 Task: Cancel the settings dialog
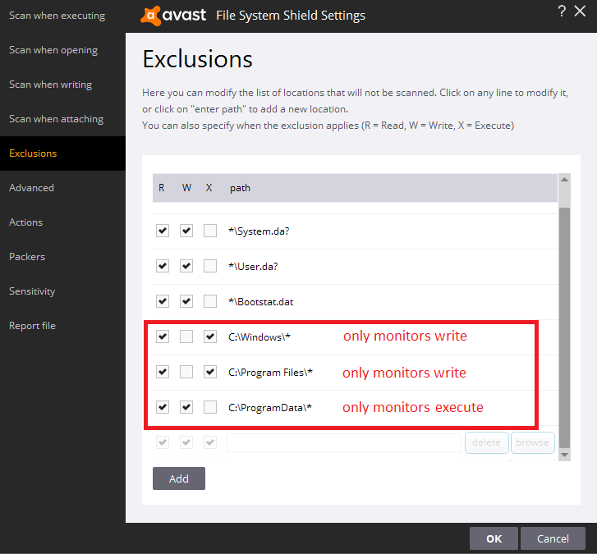point(553,538)
